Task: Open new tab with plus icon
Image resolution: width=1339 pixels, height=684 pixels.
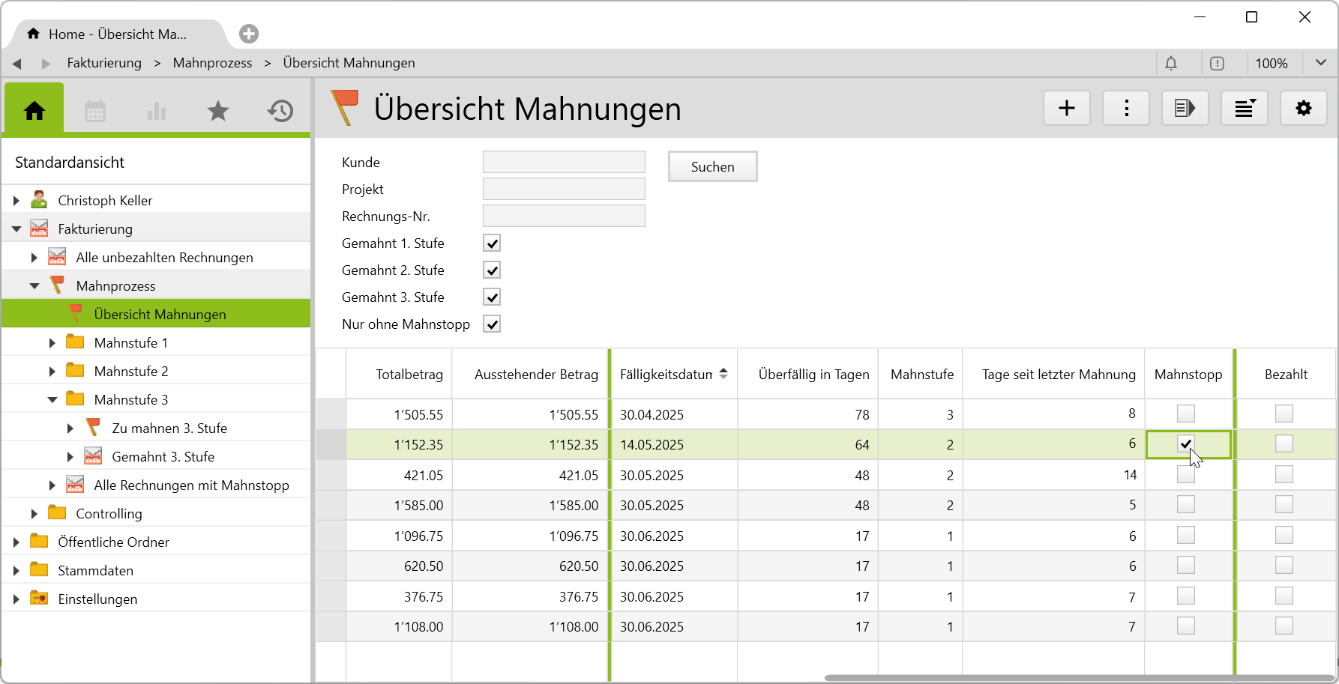Action: click(x=249, y=34)
